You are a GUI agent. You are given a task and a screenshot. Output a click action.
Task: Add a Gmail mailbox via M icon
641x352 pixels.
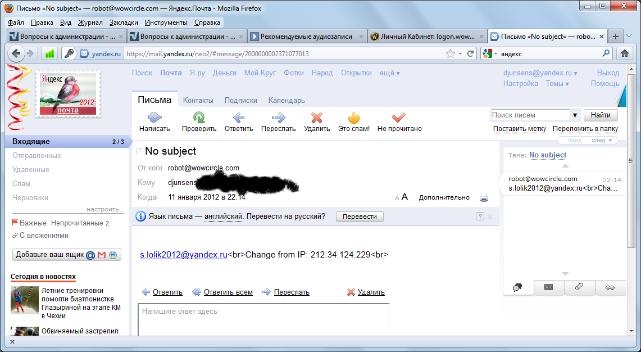pos(102,255)
